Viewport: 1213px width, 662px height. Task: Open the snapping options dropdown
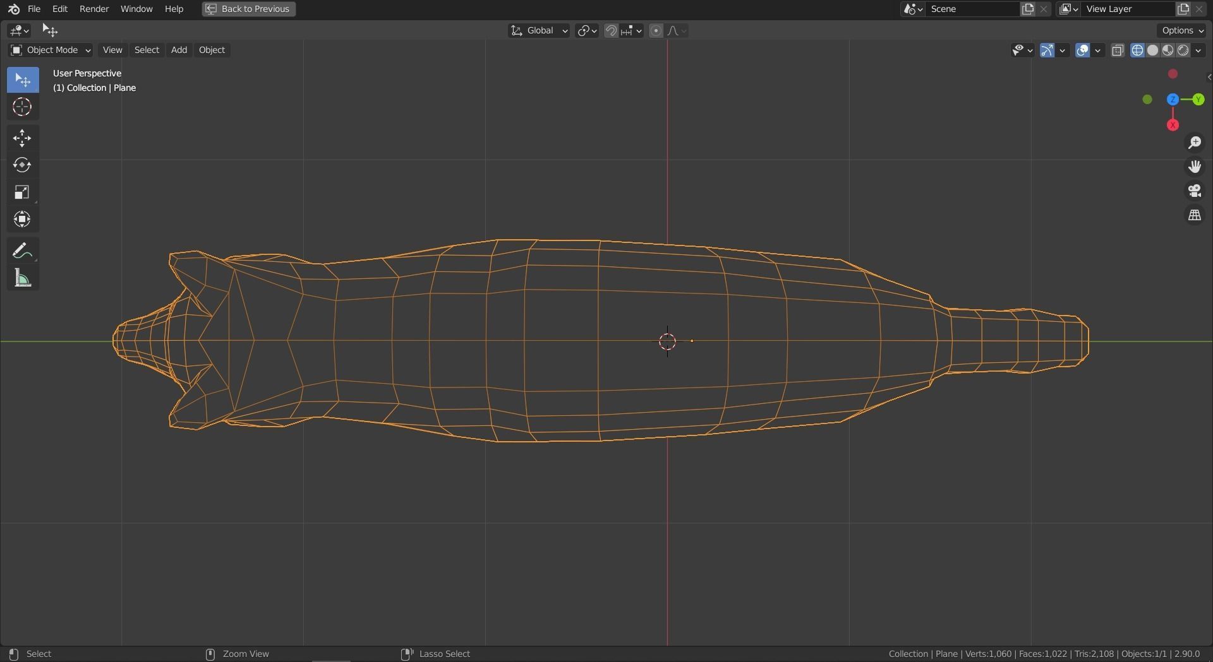[x=631, y=30]
